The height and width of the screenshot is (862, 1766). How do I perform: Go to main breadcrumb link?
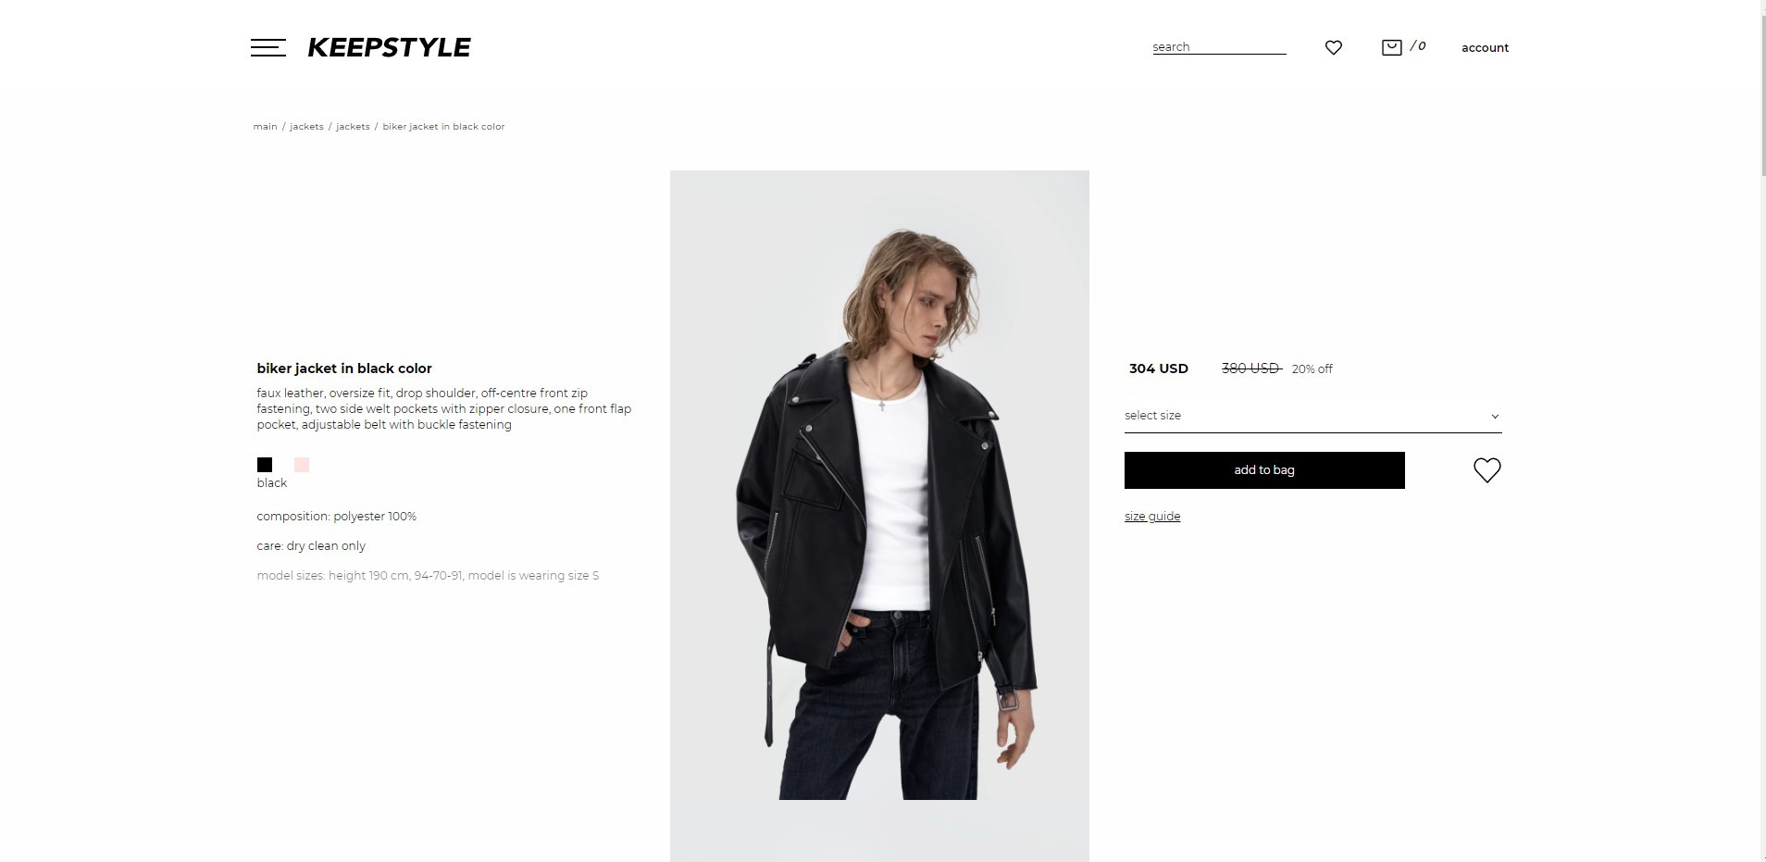pyautogui.click(x=265, y=127)
